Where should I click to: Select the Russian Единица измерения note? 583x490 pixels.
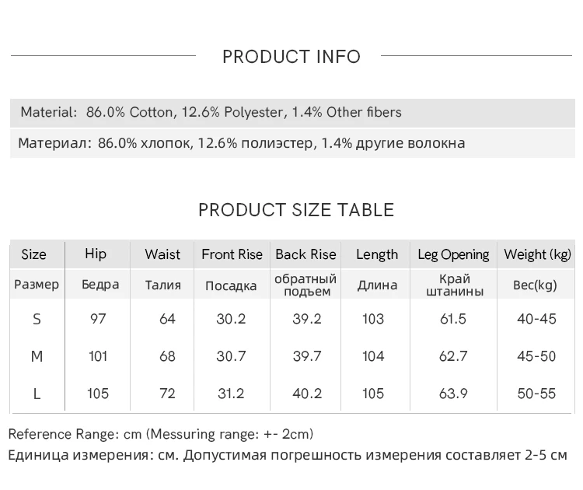pos(288,455)
